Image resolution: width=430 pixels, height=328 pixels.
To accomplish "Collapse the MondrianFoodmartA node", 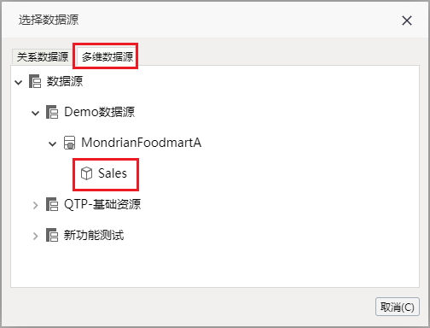I will (x=53, y=144).
